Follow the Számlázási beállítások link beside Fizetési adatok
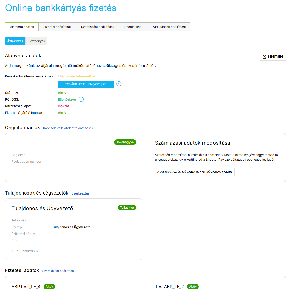 point(59,271)
